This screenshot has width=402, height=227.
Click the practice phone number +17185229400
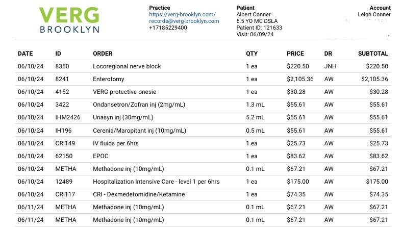coord(168,28)
